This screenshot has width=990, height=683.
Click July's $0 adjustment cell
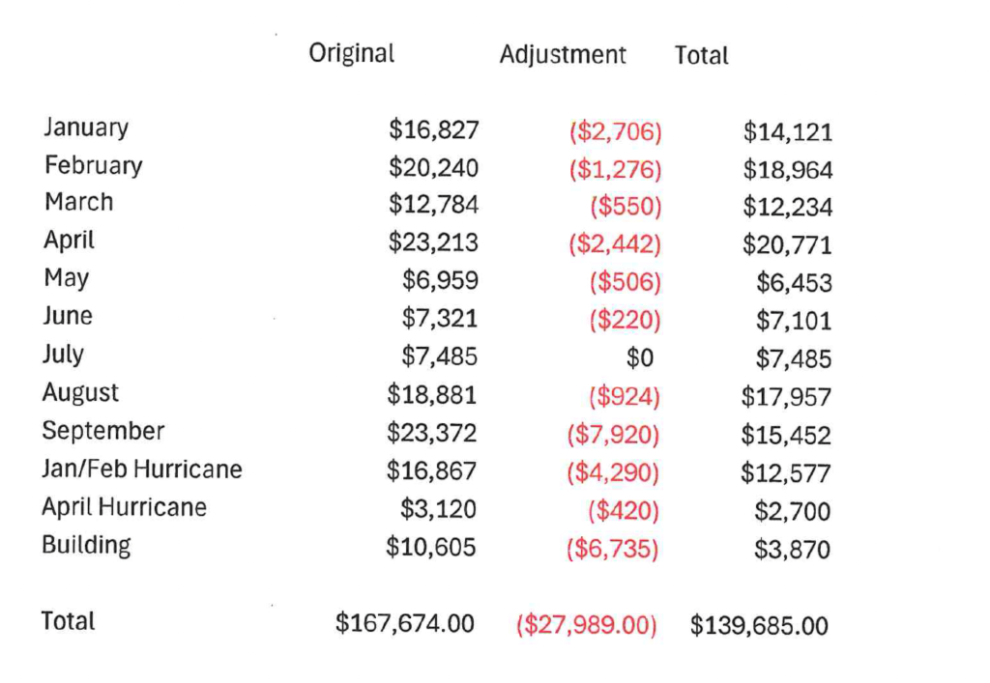coord(639,358)
